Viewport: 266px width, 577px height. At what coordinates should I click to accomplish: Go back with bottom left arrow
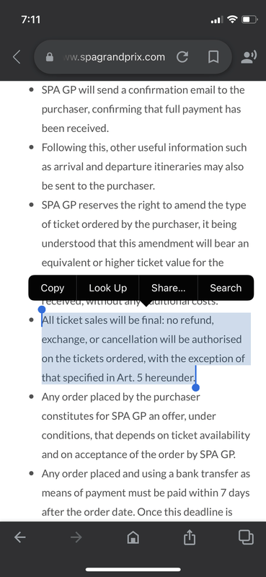[20, 537]
